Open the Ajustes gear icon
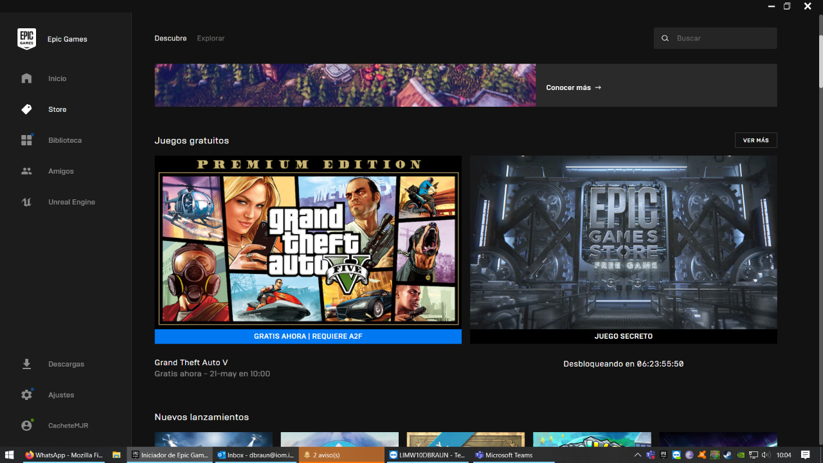This screenshot has height=463, width=823. coord(26,395)
